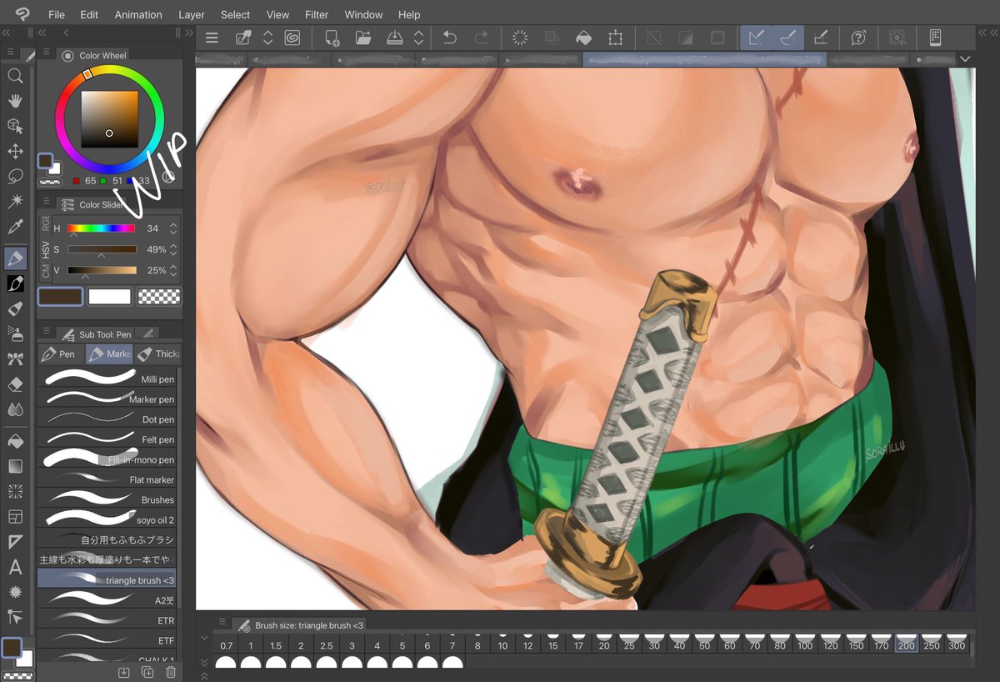Select the Correct line tool
This screenshot has height=682, width=1000.
click(15, 617)
